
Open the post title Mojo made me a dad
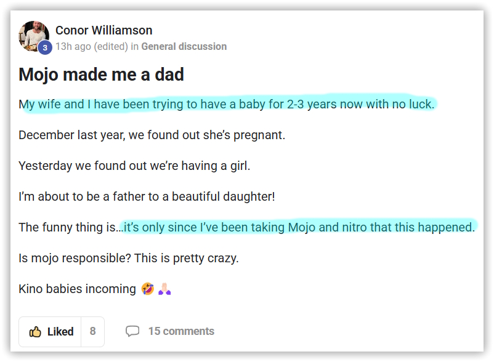tap(101, 74)
